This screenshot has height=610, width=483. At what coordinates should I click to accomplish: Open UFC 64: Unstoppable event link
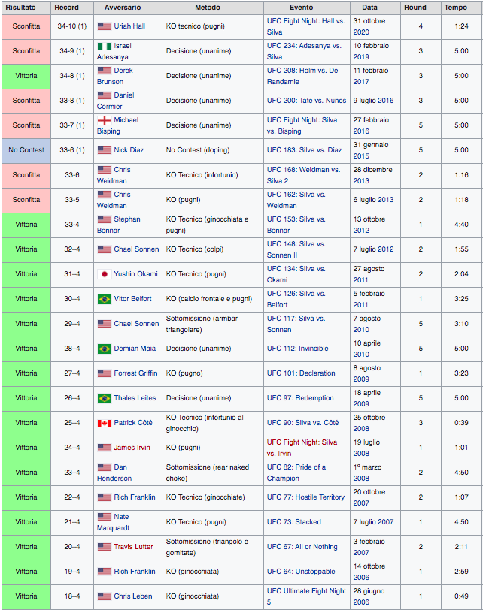301,572
